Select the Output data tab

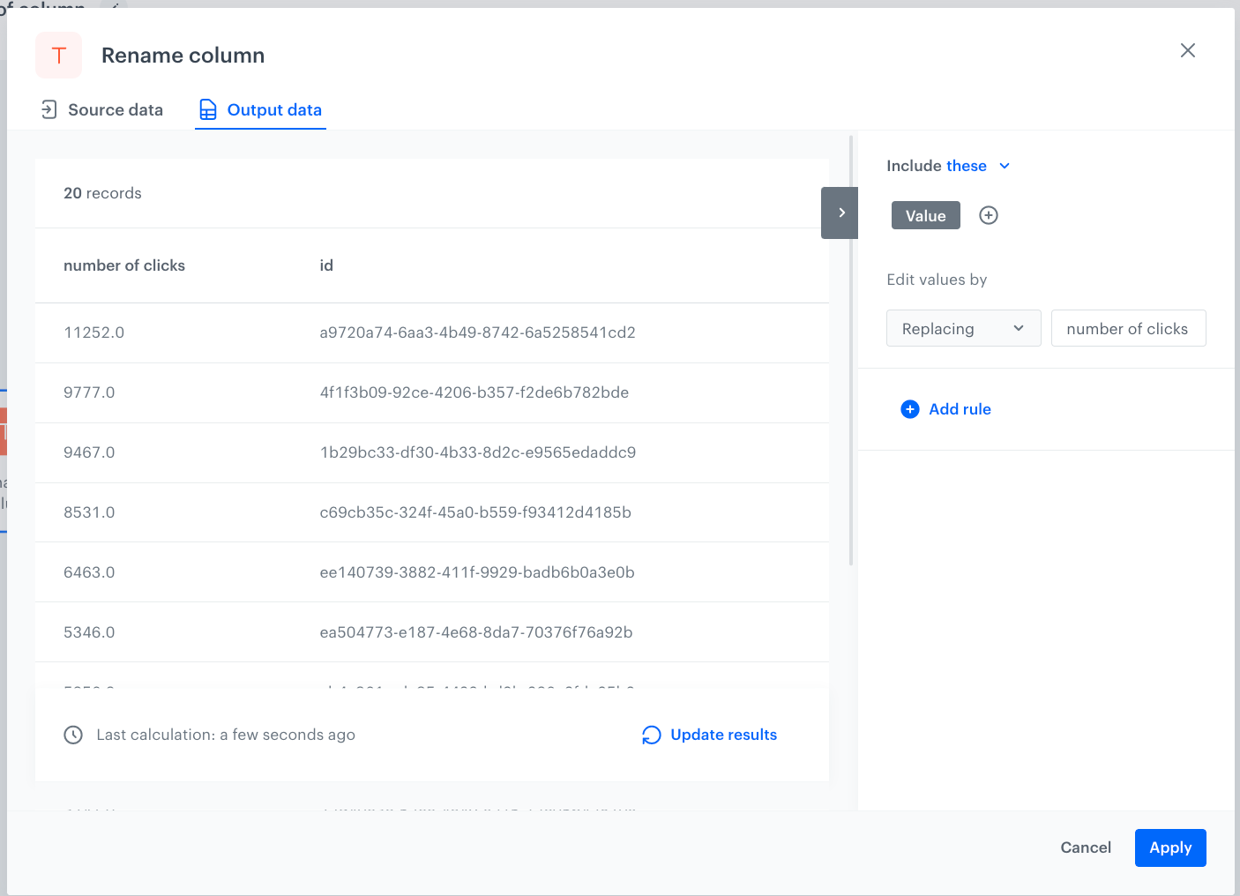pos(260,110)
